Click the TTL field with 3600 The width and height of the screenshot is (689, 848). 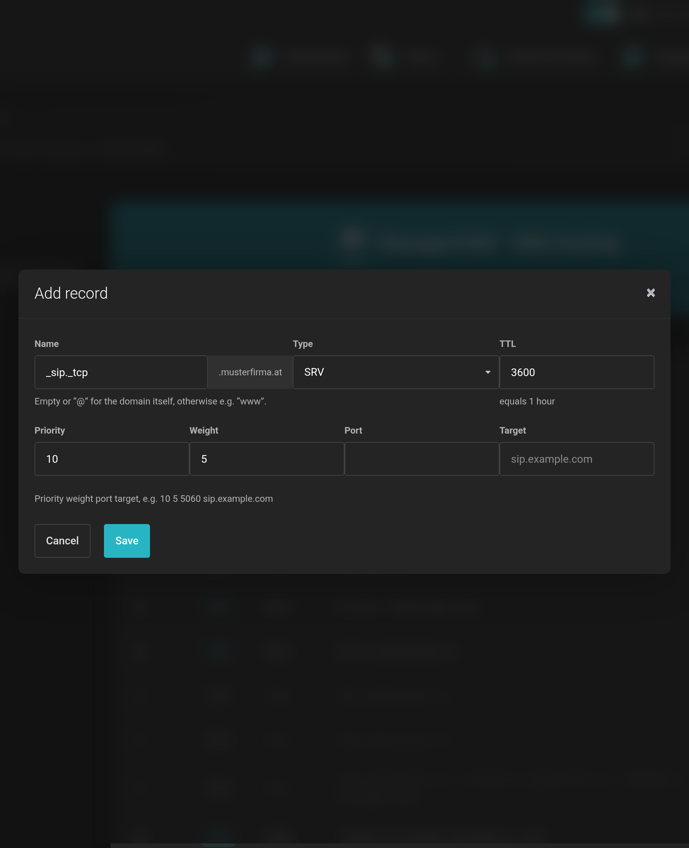577,372
